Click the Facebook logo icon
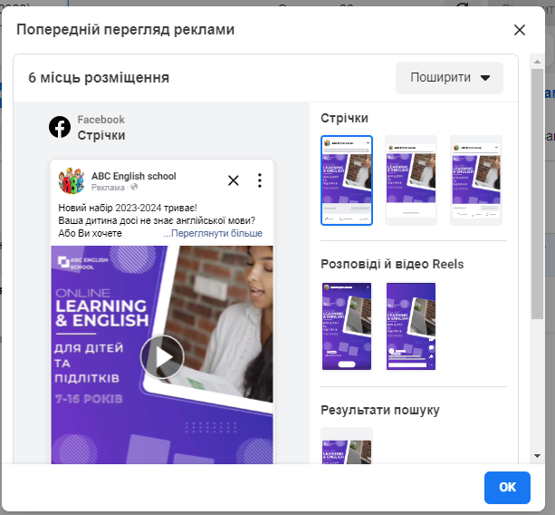Viewport: 555px width, 515px height. pyautogui.click(x=60, y=127)
